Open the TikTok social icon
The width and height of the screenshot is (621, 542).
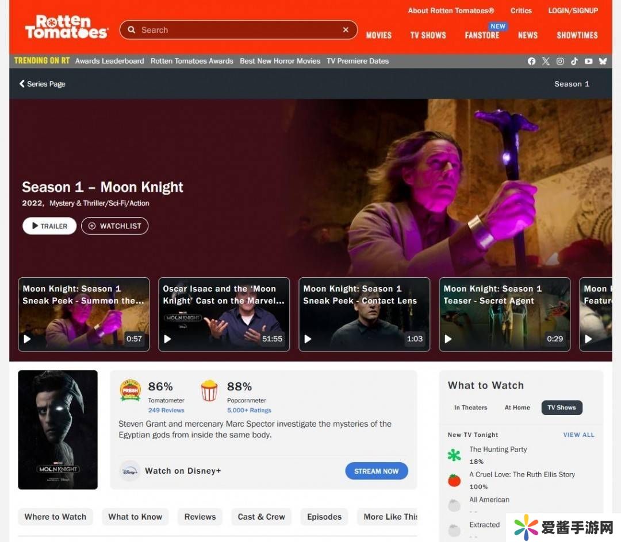(x=574, y=61)
